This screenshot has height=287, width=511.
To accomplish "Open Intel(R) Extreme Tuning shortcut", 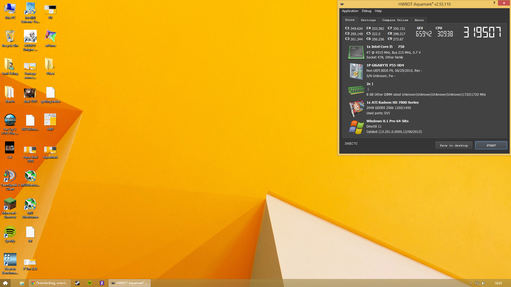I will pos(30,12).
